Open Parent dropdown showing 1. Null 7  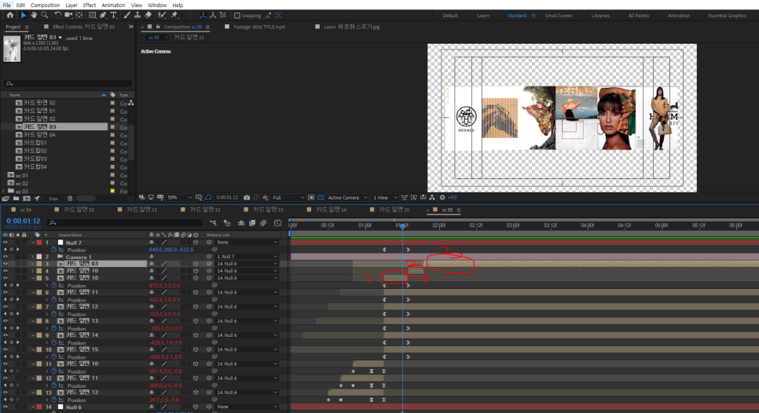pyautogui.click(x=247, y=257)
